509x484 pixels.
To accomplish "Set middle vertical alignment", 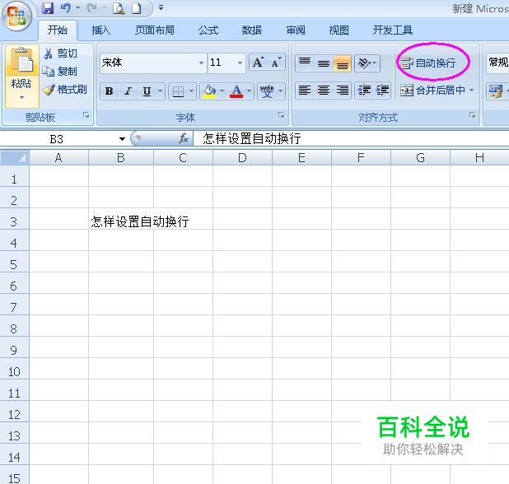I will tap(324, 63).
